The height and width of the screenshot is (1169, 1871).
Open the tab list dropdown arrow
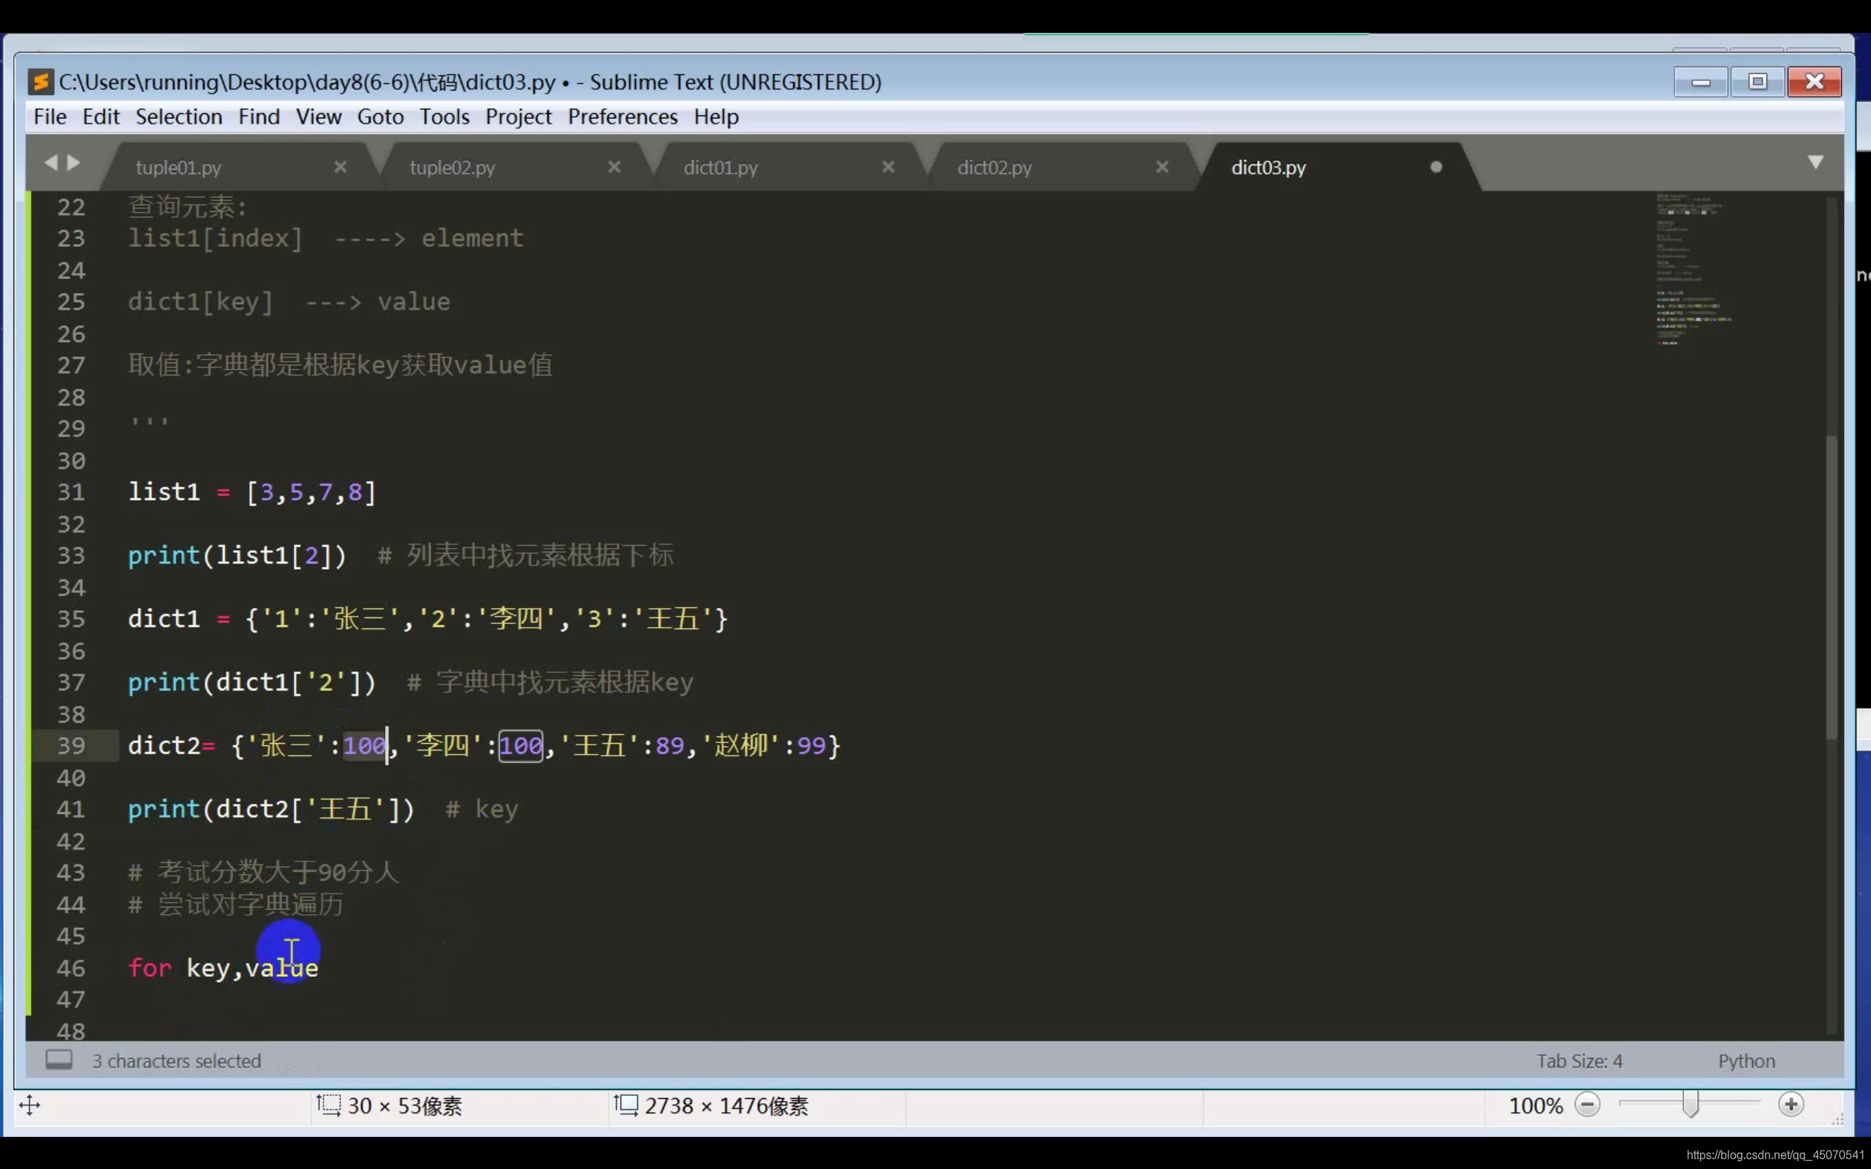click(x=1815, y=162)
